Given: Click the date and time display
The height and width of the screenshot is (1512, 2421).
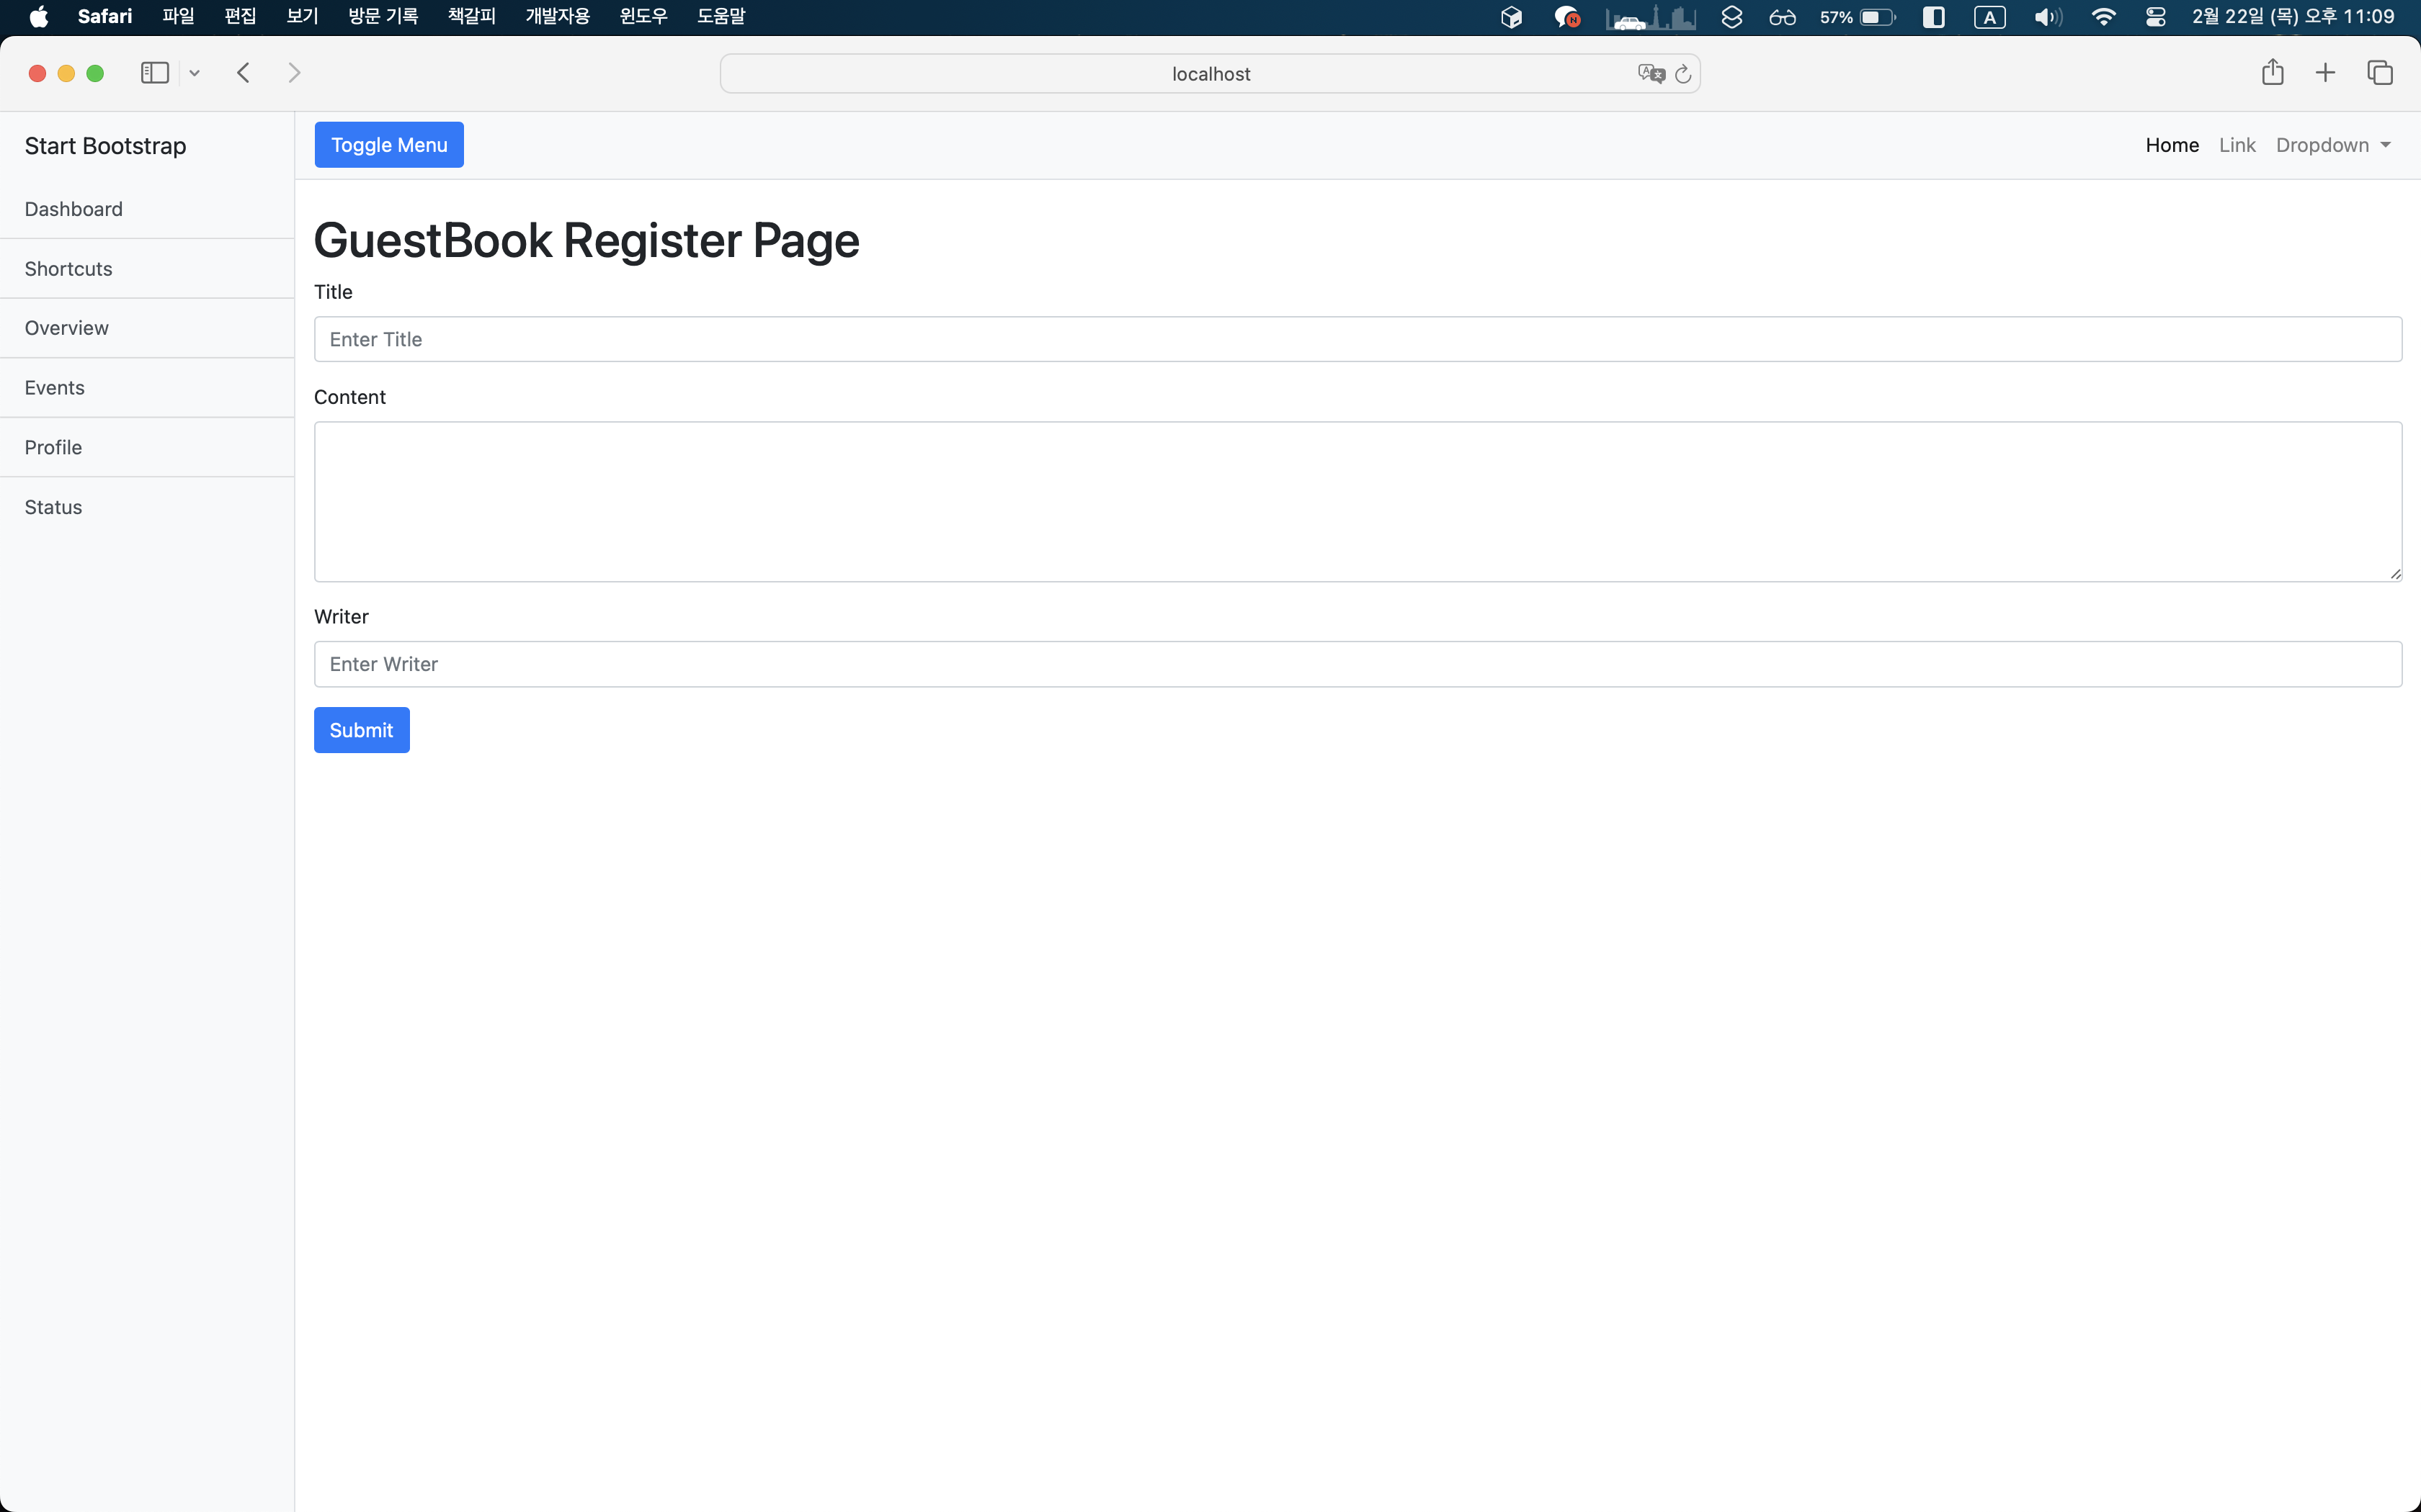Looking at the screenshot, I should (2293, 17).
